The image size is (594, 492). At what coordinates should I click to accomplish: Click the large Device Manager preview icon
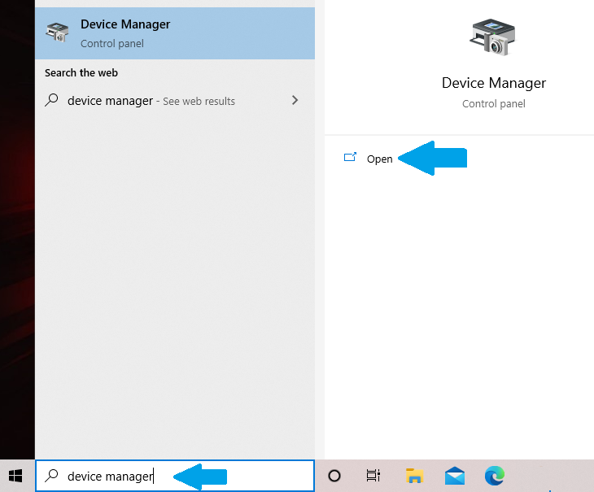(x=493, y=37)
